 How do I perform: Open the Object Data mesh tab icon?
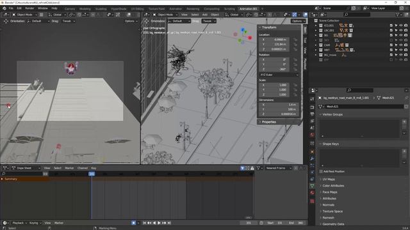click(x=312, y=186)
